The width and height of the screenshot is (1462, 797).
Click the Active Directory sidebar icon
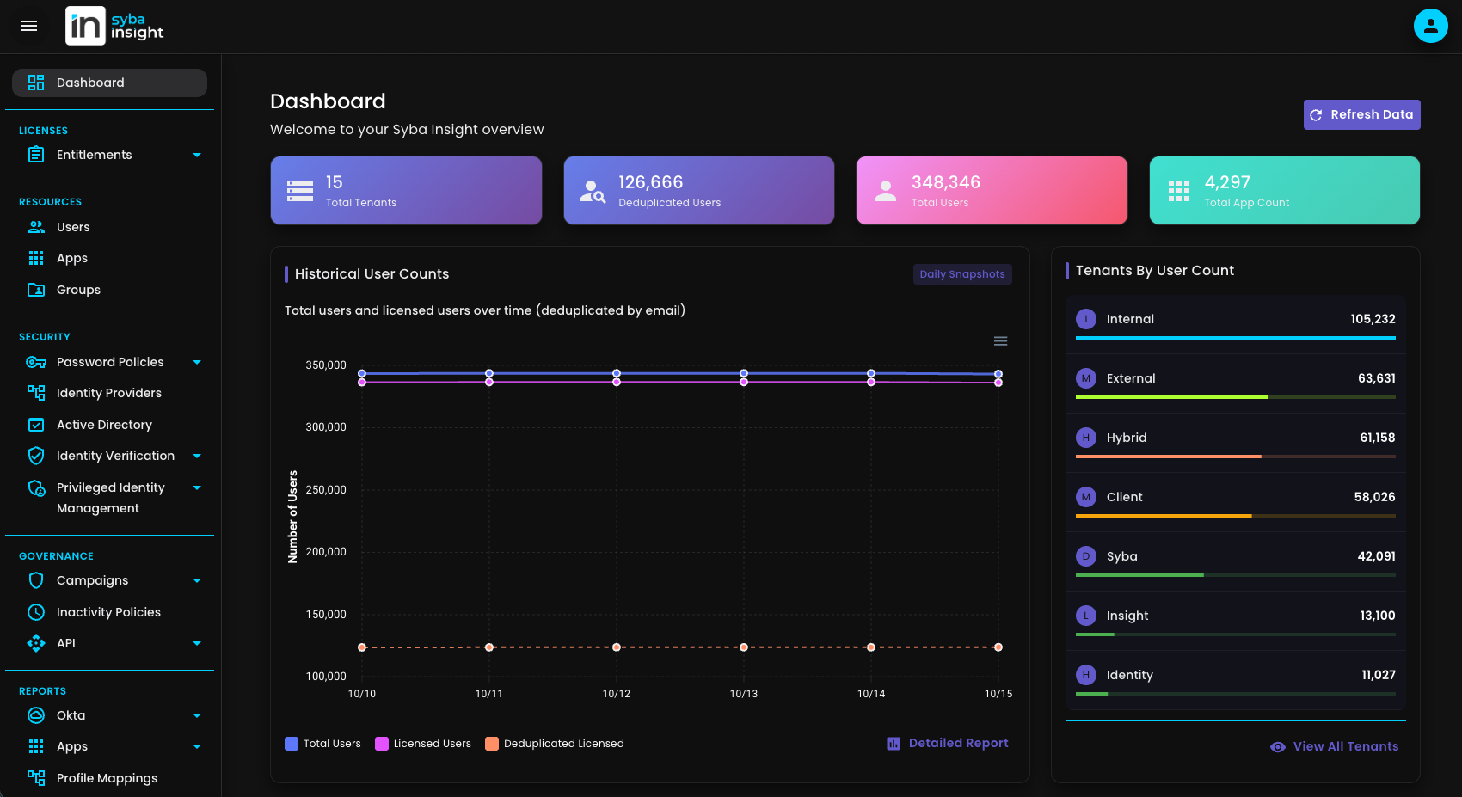[x=36, y=425]
